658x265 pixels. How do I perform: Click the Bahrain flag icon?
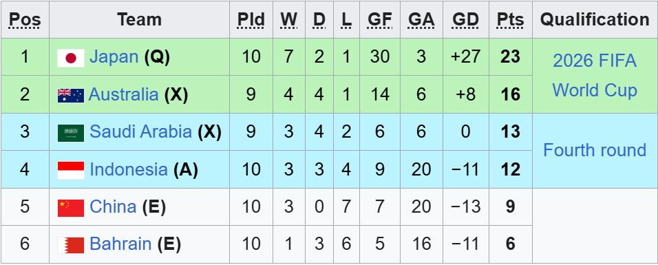pos(70,245)
